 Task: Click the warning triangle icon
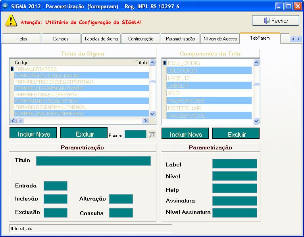[x=11, y=21]
